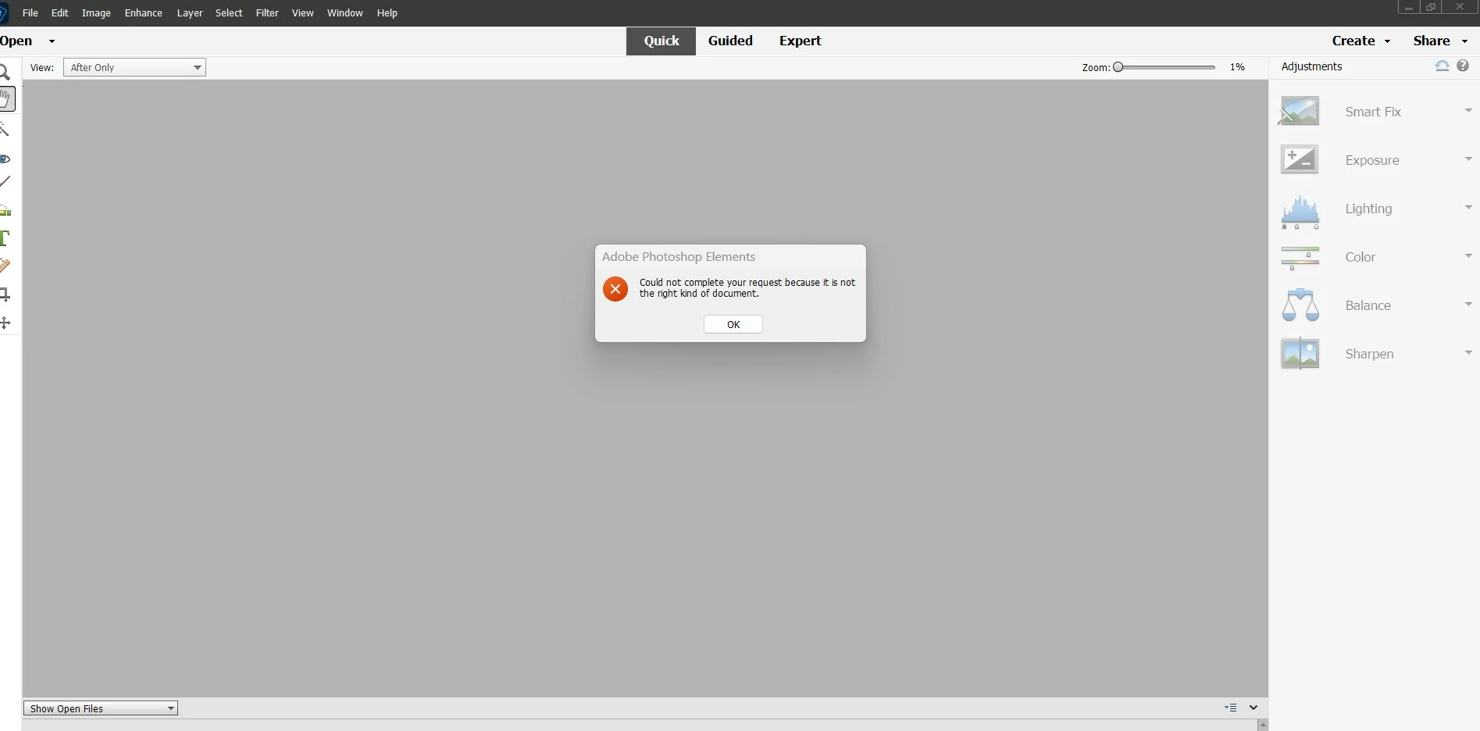
Task: Select the Straighten level tool
Action: tap(5, 211)
